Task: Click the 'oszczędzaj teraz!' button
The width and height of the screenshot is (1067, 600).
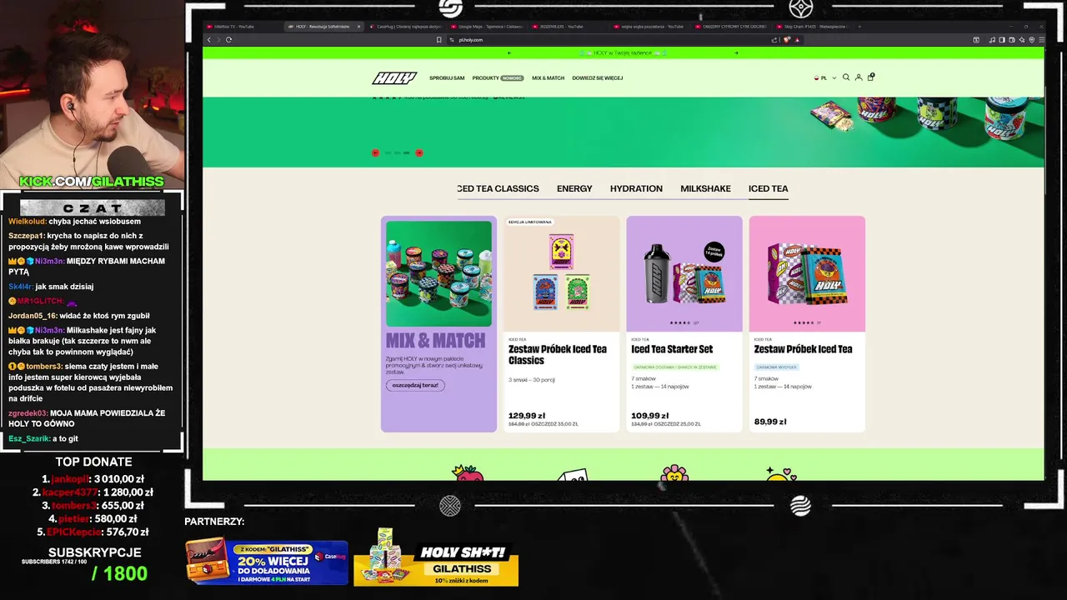Action: (x=415, y=385)
